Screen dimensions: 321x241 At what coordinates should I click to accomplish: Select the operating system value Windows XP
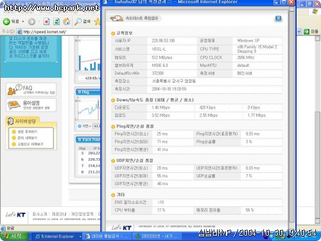tap(248, 40)
